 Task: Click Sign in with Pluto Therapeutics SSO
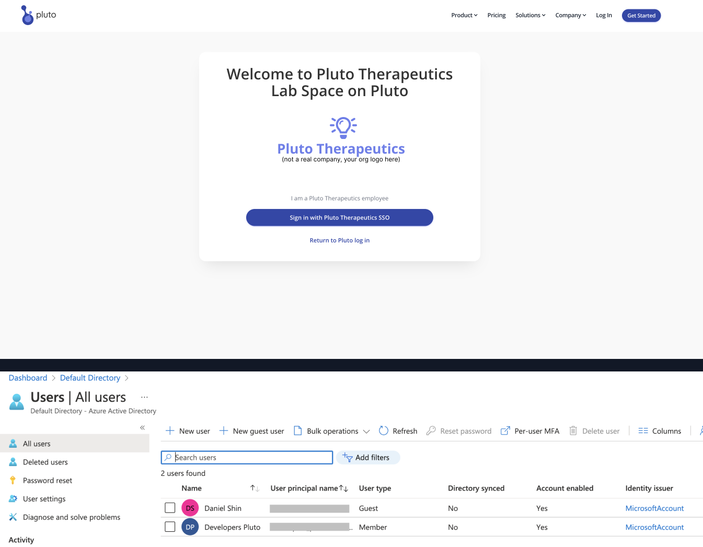340,218
